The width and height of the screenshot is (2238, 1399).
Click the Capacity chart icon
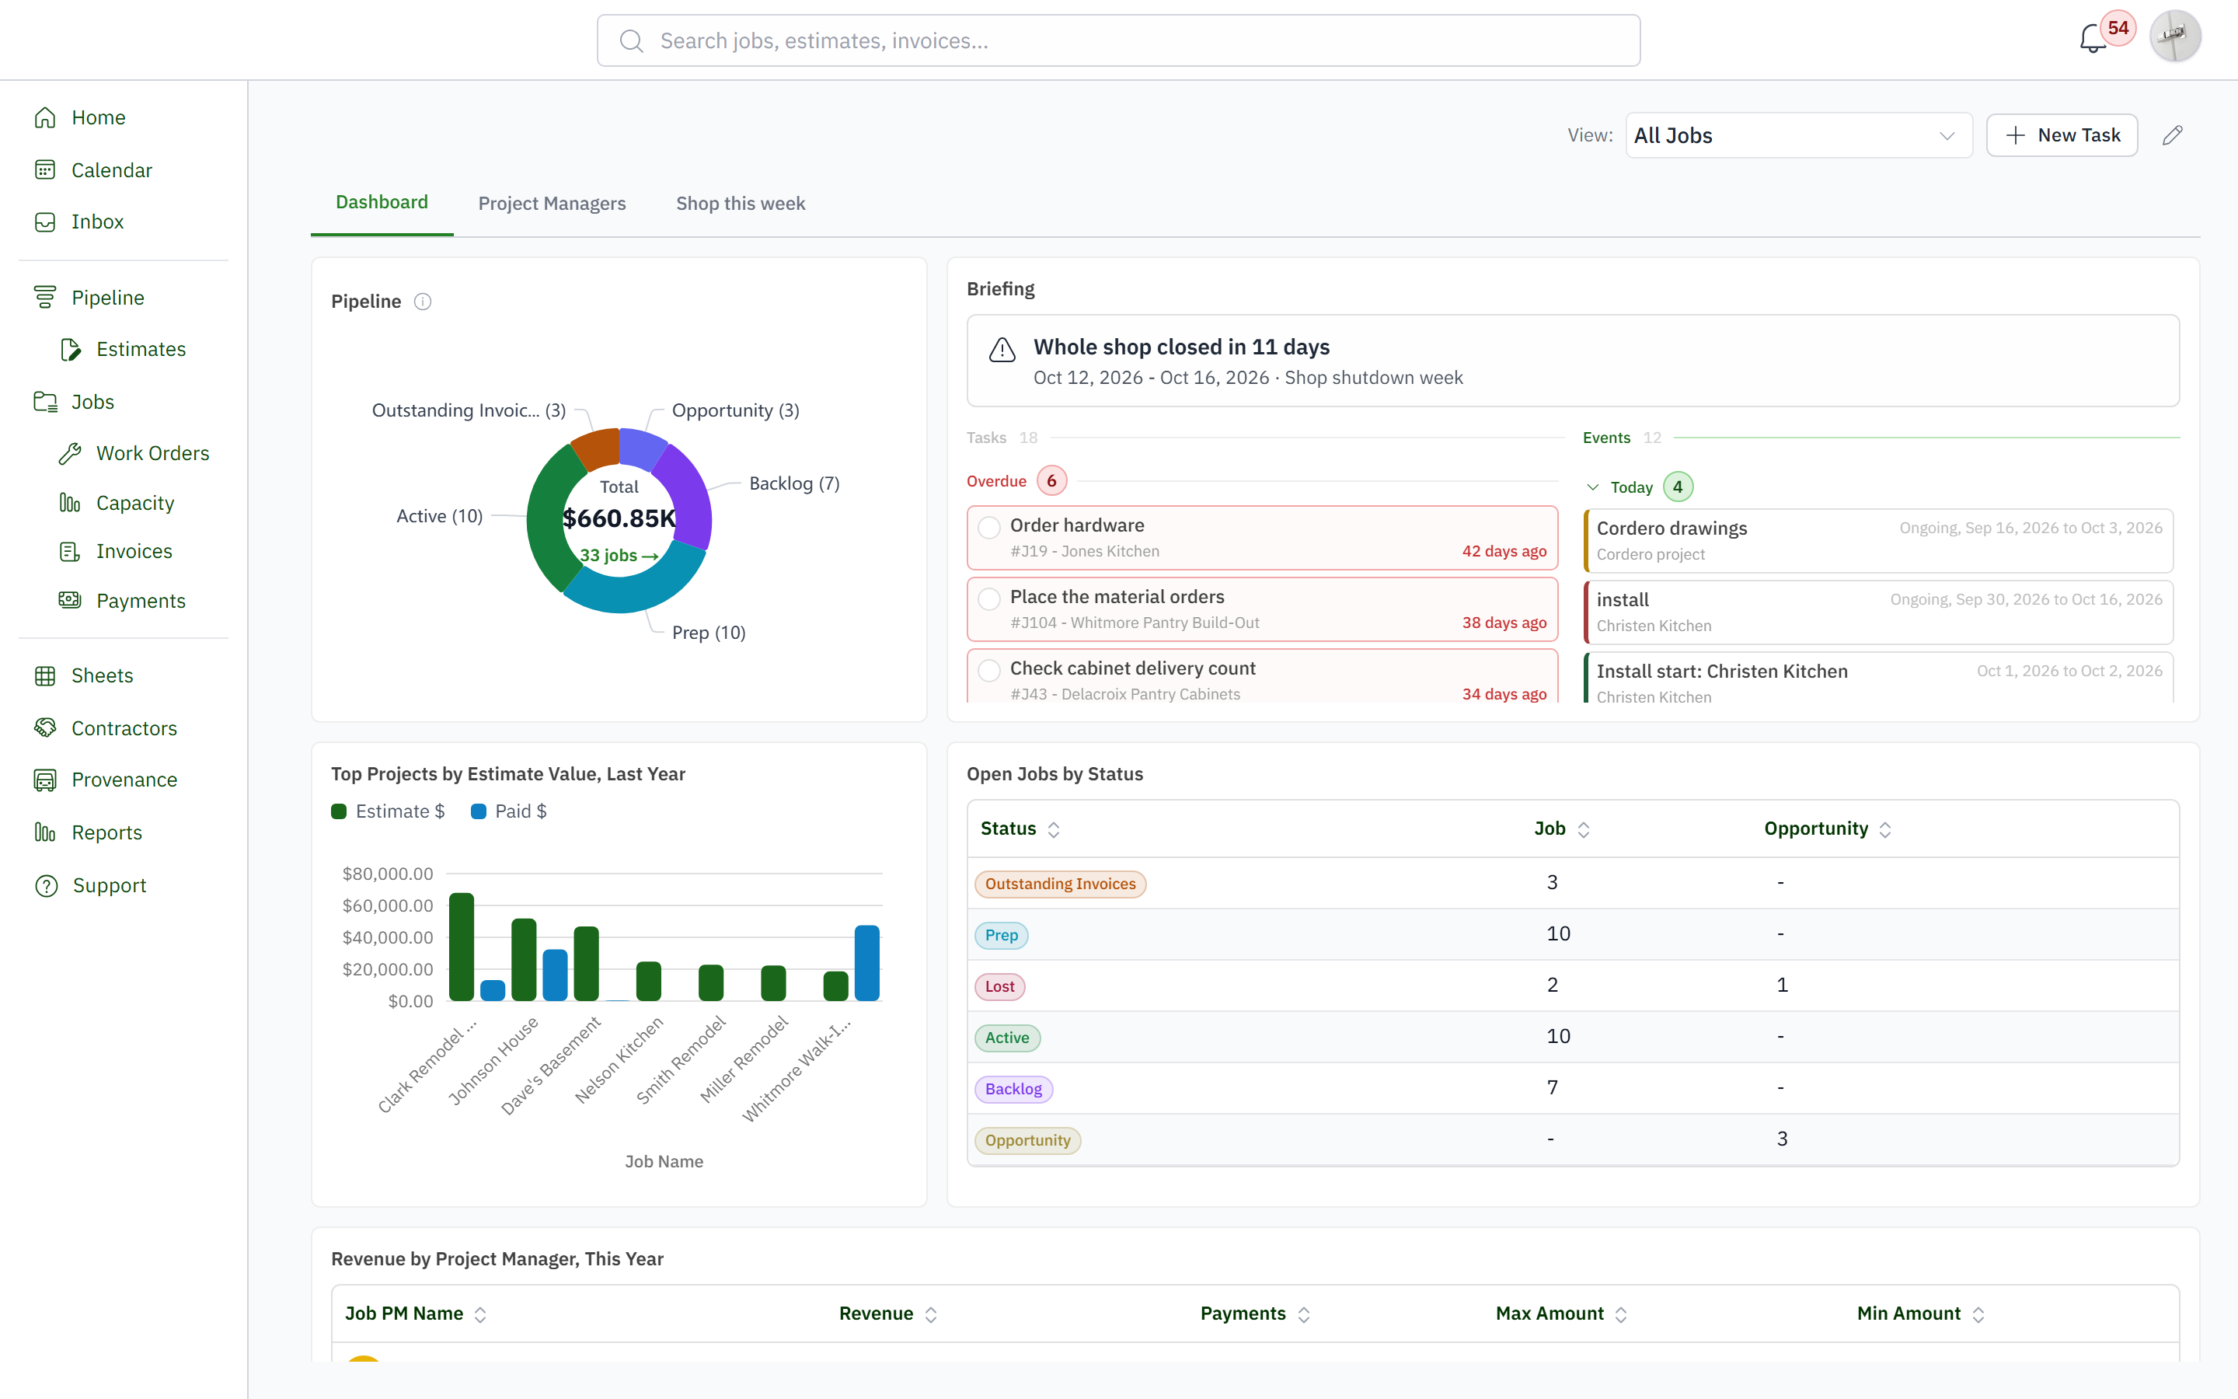pos(70,504)
